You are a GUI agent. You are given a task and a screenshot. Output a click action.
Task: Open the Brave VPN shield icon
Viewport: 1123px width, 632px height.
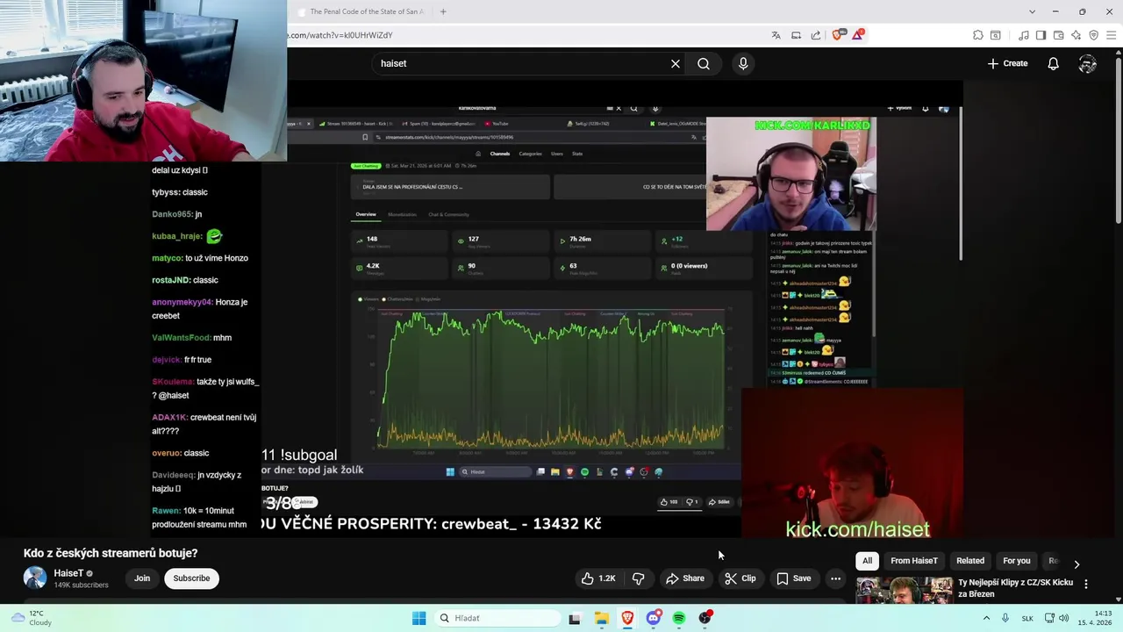(x=1093, y=35)
